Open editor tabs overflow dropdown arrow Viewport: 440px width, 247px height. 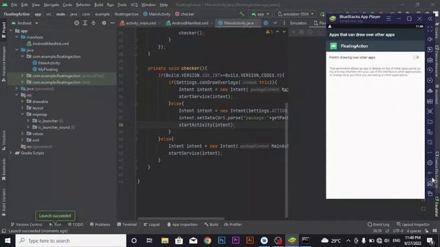(x=275, y=23)
